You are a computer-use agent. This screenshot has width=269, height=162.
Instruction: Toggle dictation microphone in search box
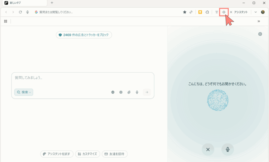[x=137, y=92]
